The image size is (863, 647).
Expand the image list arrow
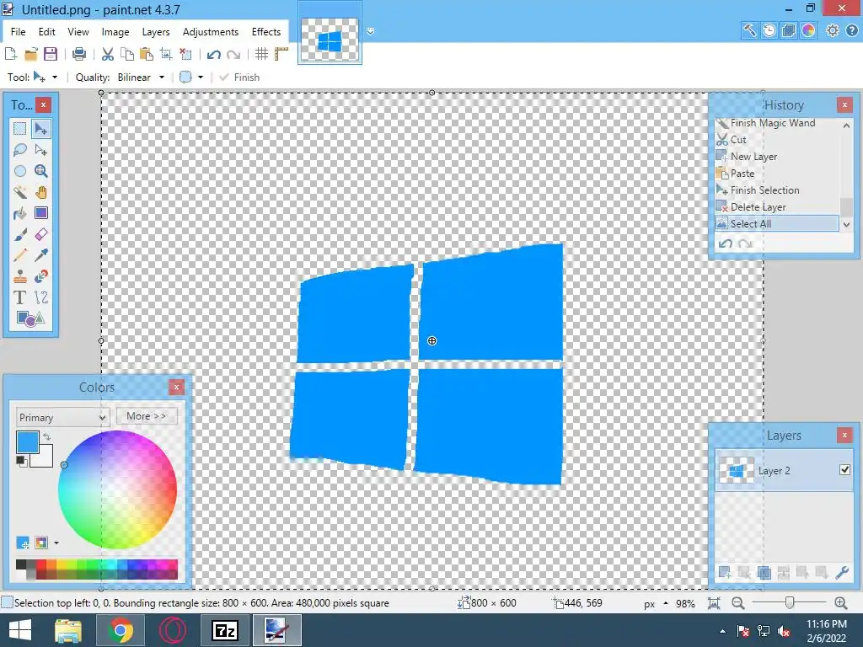[x=371, y=31]
